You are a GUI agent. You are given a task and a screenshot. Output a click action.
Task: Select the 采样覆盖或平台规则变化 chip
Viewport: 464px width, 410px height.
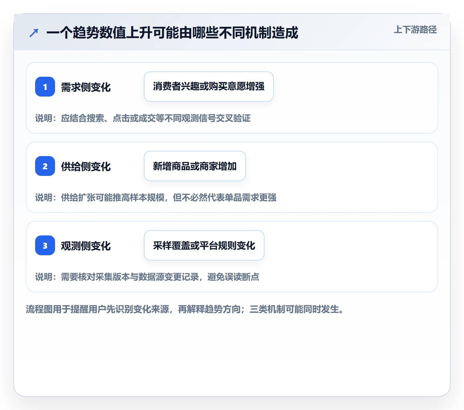tap(204, 245)
